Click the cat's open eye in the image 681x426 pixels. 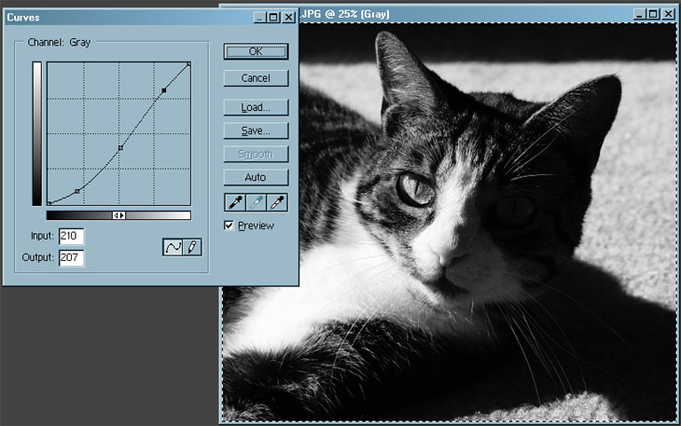[x=416, y=189]
